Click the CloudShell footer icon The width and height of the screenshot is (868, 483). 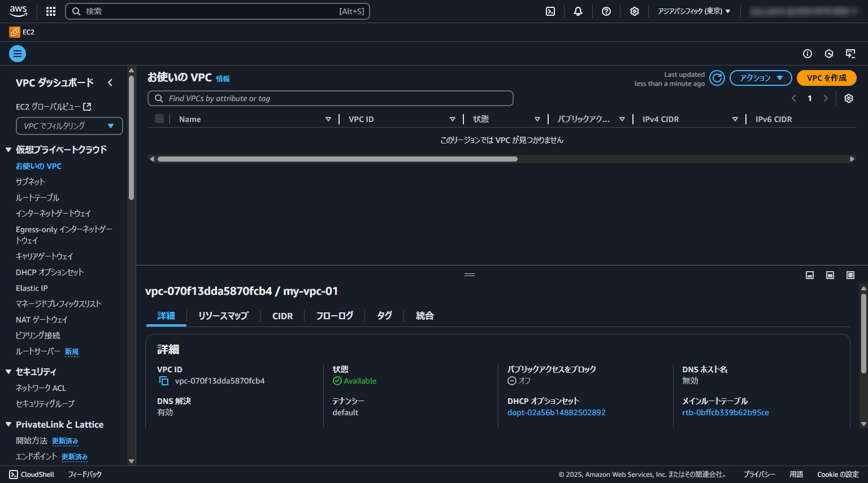tap(14, 475)
